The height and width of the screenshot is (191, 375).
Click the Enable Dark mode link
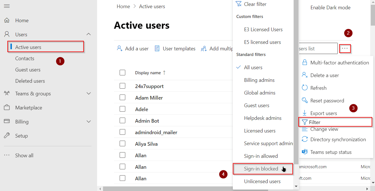[330, 8]
